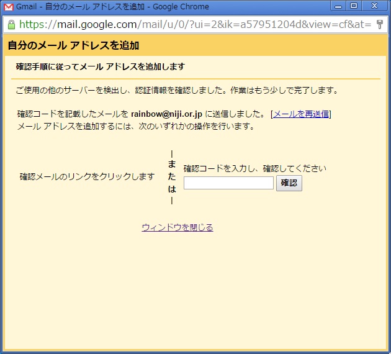
Task: Click the Gmail envelope icon in title bar
Action: [9, 7]
